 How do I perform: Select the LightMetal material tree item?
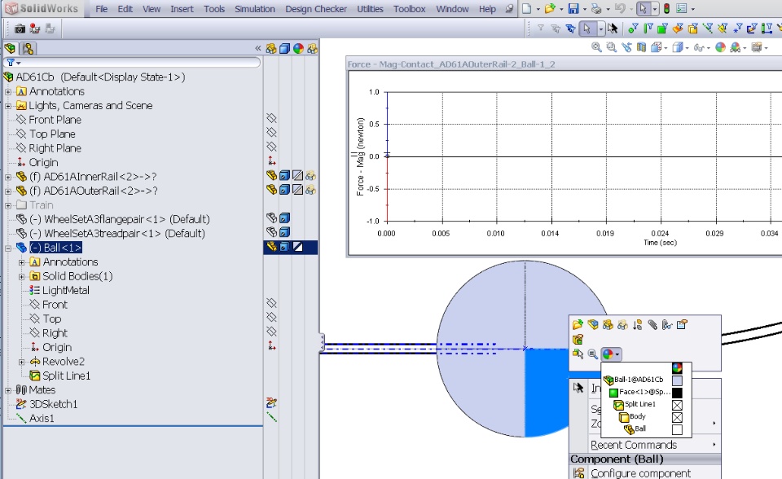coord(65,290)
